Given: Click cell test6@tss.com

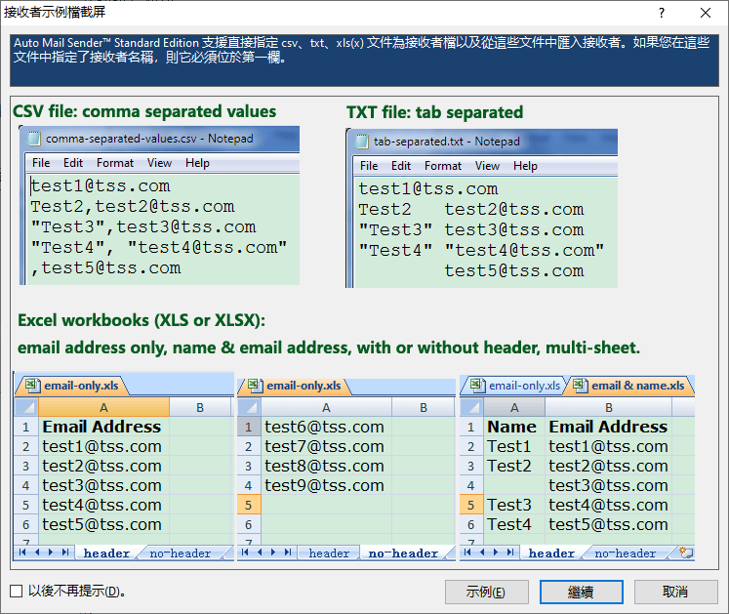Looking at the screenshot, I should point(326,427).
